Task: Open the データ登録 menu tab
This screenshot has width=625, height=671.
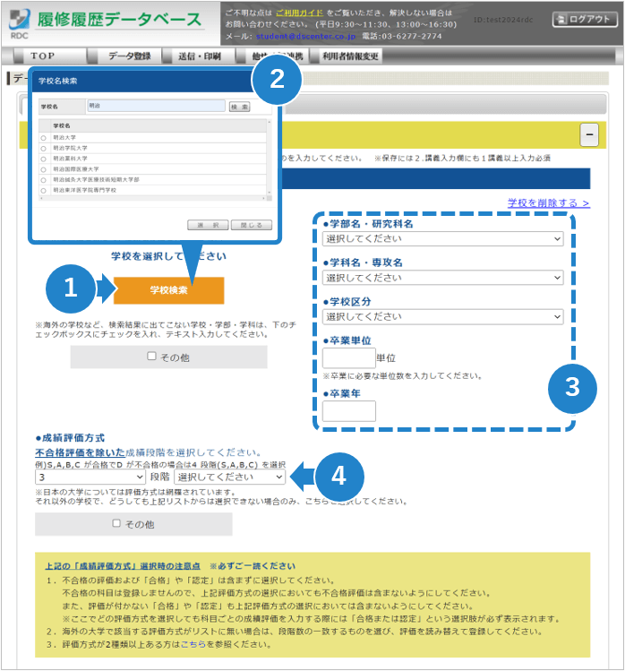Action: pyautogui.click(x=129, y=56)
